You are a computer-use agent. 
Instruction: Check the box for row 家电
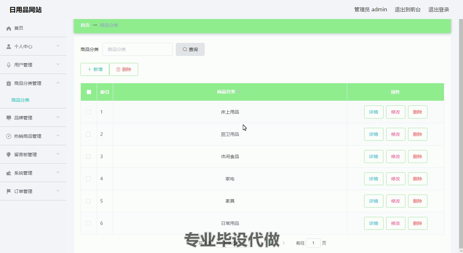[x=88, y=179]
